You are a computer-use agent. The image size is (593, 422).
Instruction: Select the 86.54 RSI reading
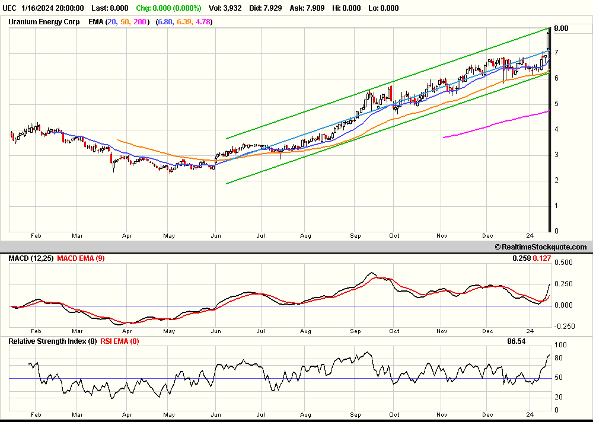click(x=517, y=341)
